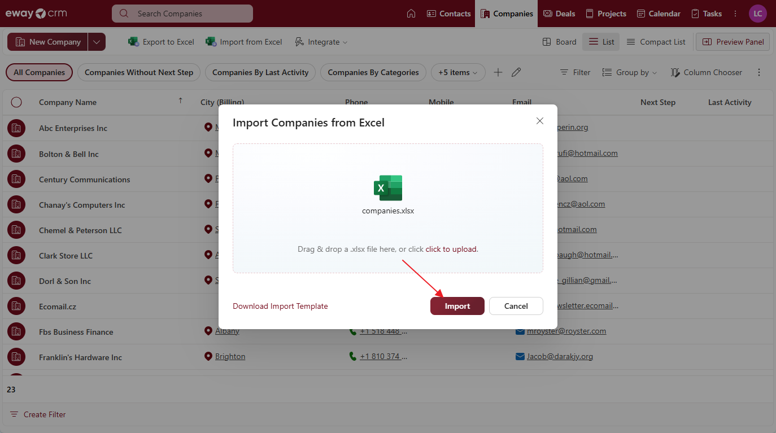Open the Calendar module
The image size is (776, 433).
pyautogui.click(x=659, y=14)
